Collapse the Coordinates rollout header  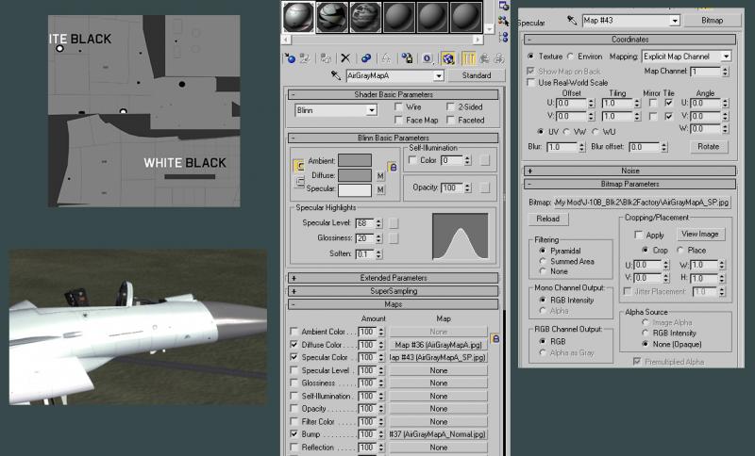click(629, 40)
